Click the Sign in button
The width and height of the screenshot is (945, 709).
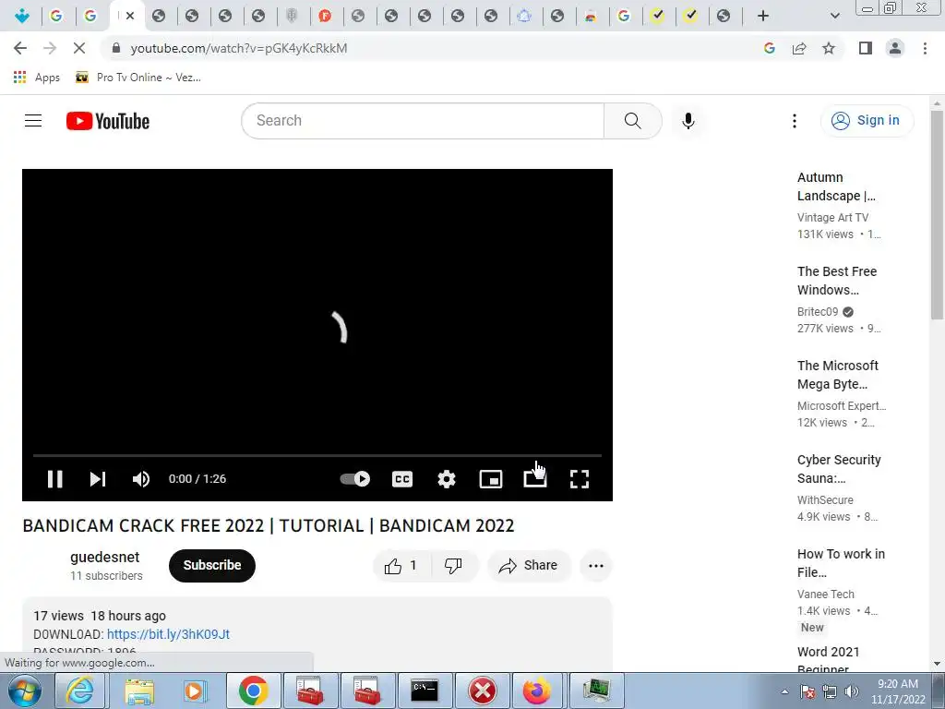click(x=867, y=121)
